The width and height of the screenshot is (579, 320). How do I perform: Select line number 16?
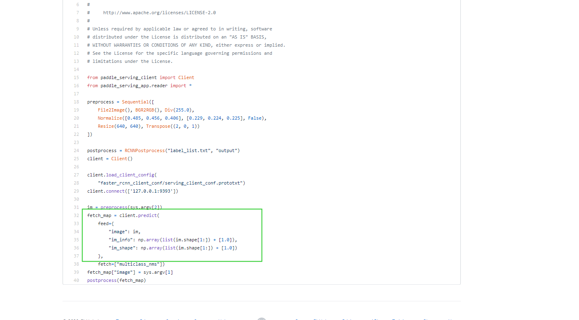click(x=76, y=86)
